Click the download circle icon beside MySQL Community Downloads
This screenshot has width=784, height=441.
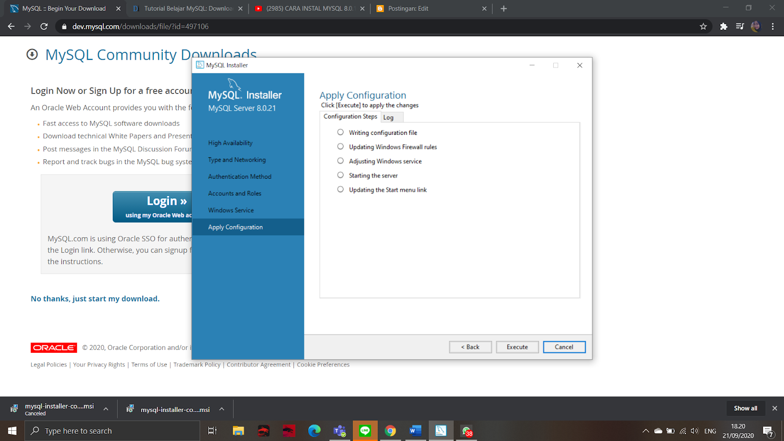(x=32, y=54)
